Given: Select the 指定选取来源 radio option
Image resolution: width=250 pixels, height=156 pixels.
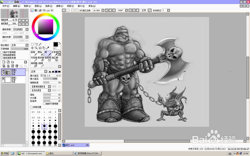Looking at the screenshot, I should [2, 58].
